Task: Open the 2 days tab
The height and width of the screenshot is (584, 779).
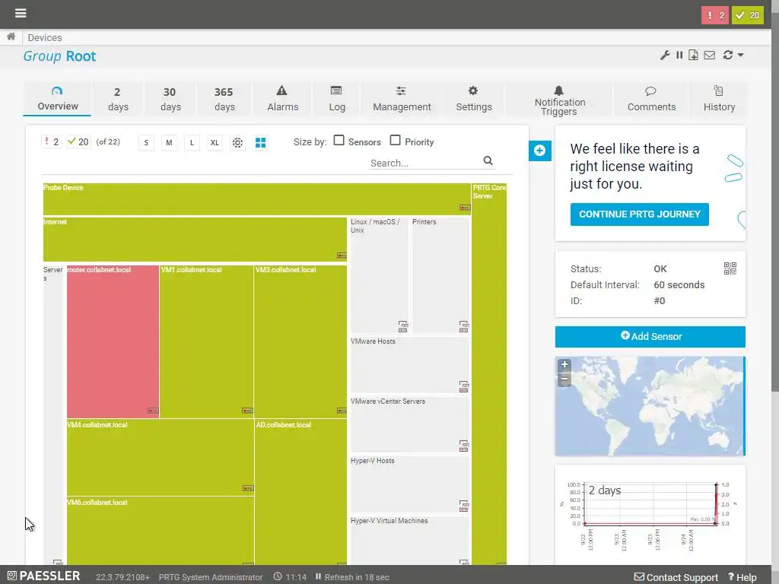Action: (x=118, y=100)
